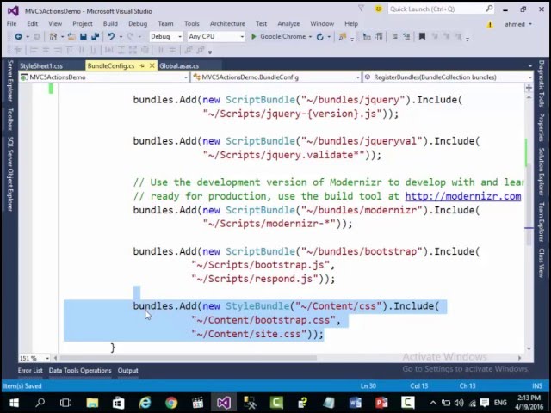Viewport: 551px width, 413px height.
Task: Click the split editor plus icon
Action: (529, 88)
